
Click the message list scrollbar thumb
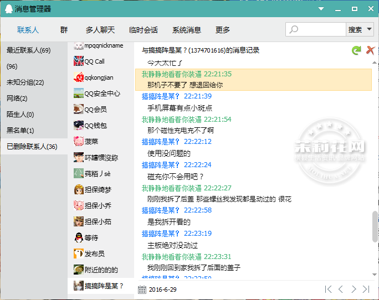click(375, 226)
